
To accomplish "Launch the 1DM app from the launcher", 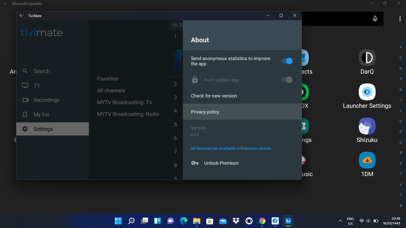I will coord(367,164).
